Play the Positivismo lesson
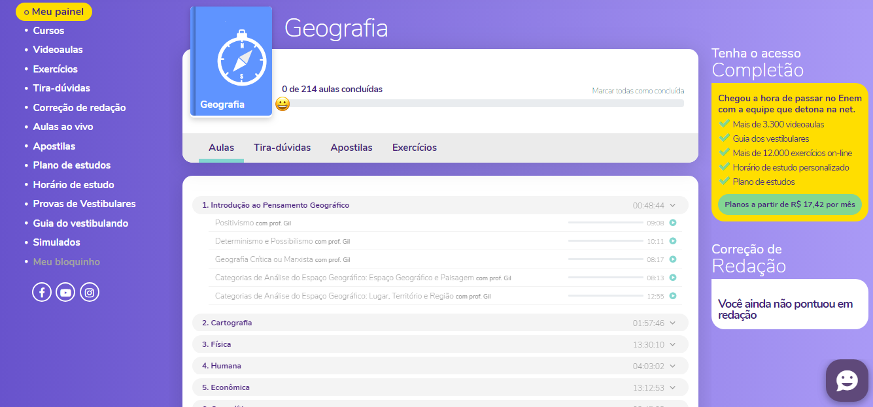873x407 pixels. (672, 223)
